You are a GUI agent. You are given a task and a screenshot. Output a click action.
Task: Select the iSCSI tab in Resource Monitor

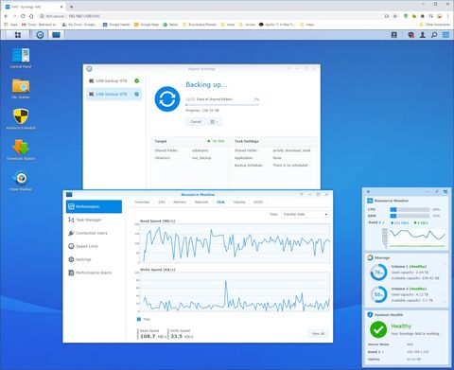pos(258,202)
